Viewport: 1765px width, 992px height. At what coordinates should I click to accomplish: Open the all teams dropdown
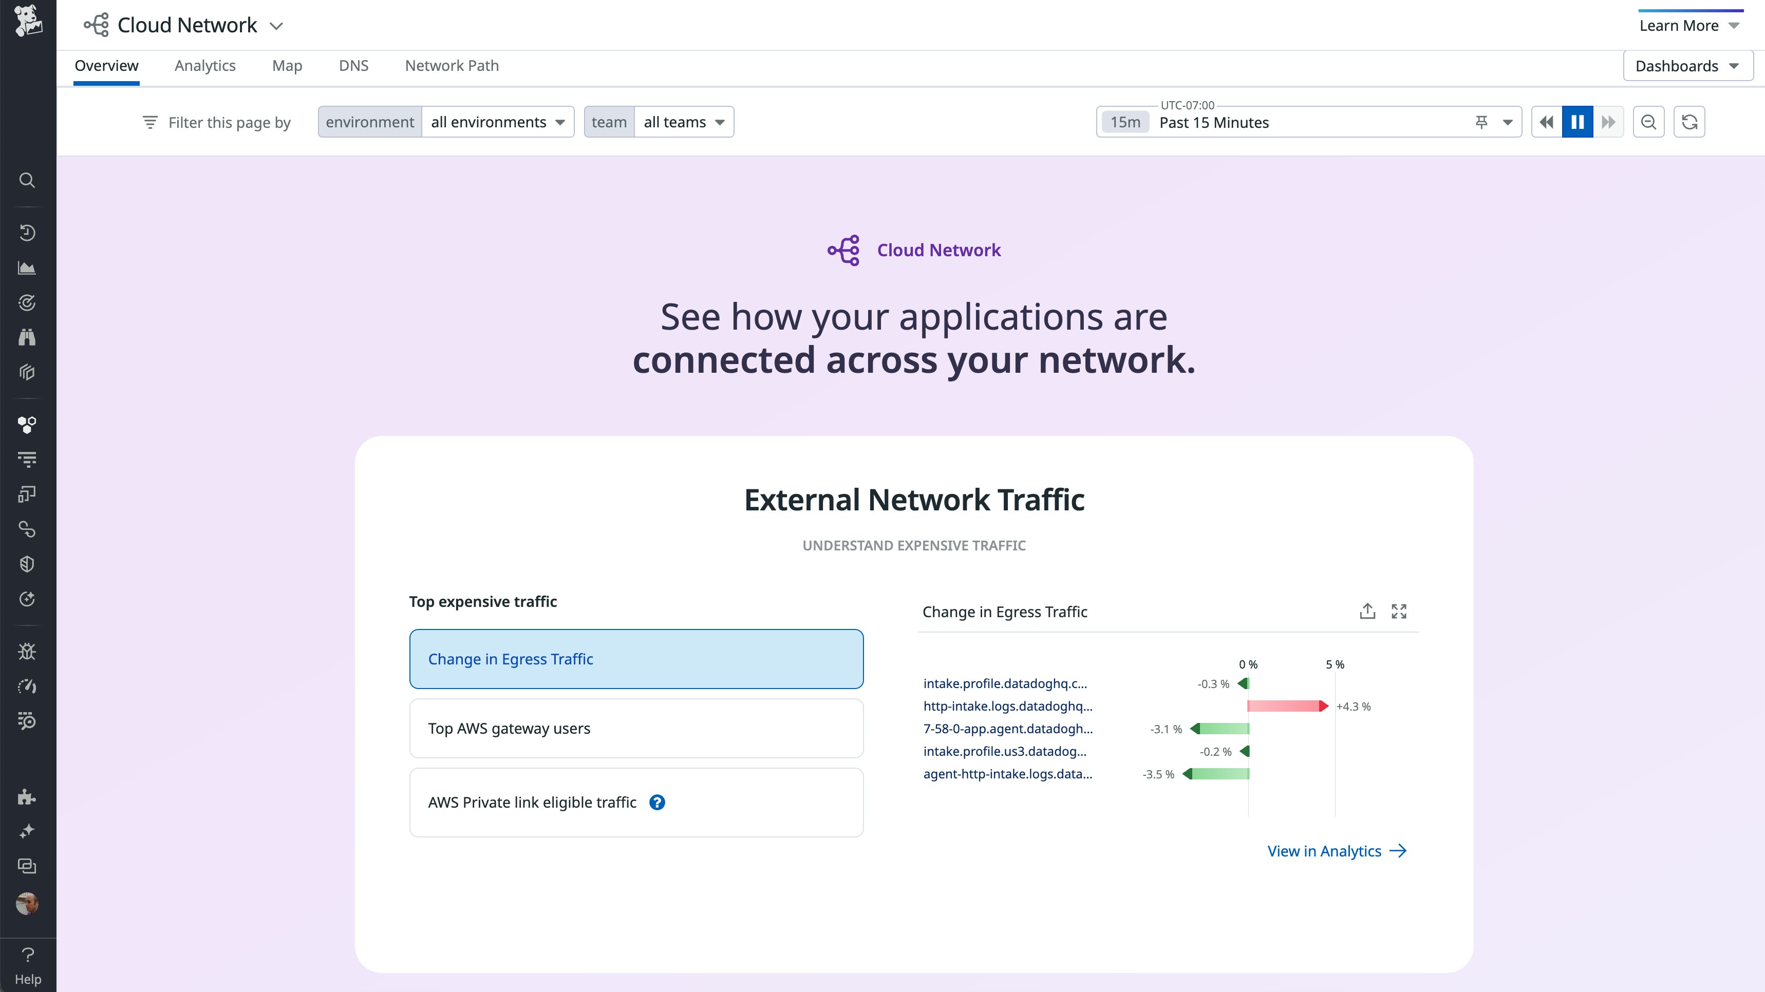click(x=683, y=122)
